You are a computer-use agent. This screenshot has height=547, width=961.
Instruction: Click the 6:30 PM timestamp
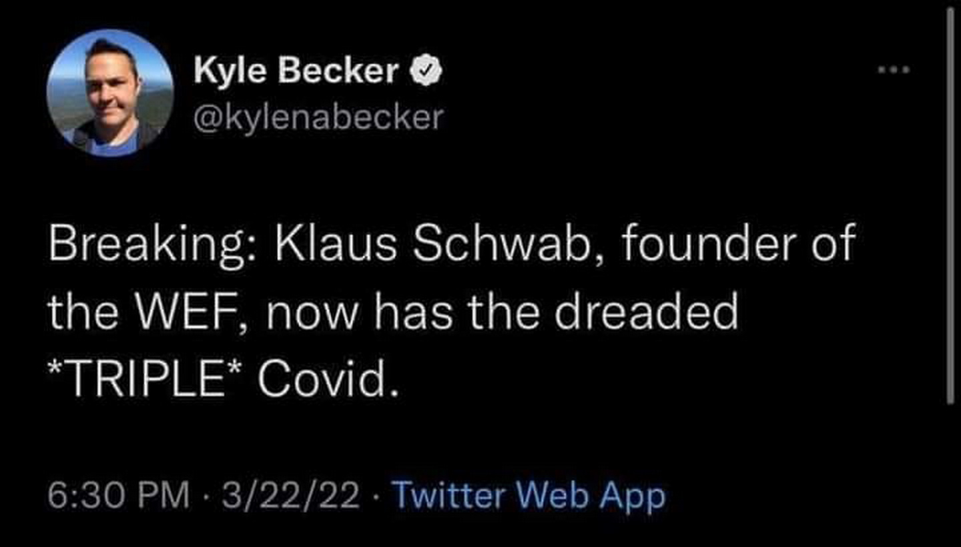(118, 496)
